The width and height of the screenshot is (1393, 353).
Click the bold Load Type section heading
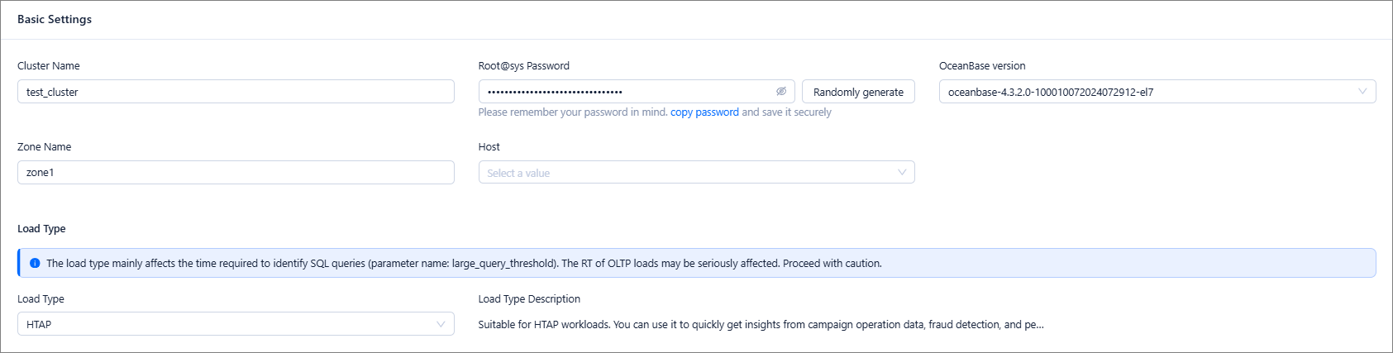(41, 229)
